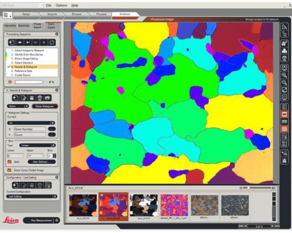The image size is (292, 233).
Task: Click the loop icon in Processing Sequence toolbar
Action: (x=52, y=43)
